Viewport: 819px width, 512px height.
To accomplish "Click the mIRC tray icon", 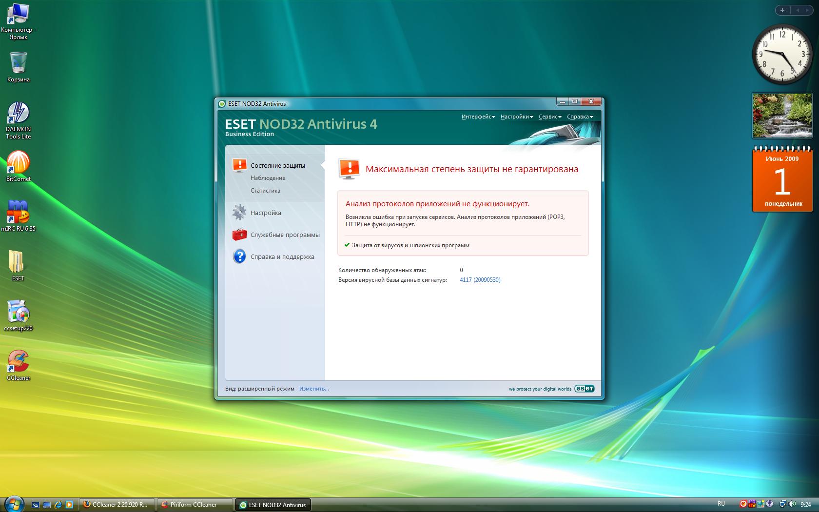I will click(x=752, y=504).
